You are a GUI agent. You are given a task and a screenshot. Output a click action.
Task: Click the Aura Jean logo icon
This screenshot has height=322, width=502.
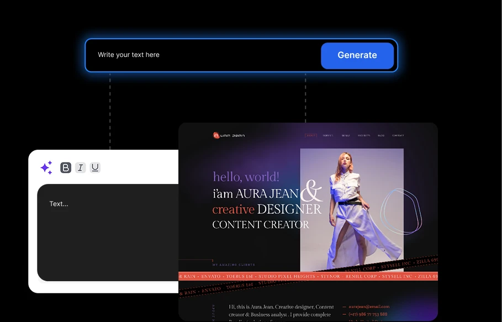point(215,134)
